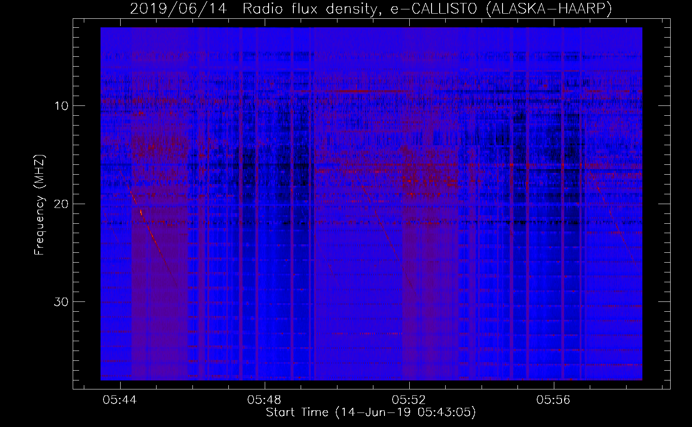Image resolution: width=692 pixels, height=427 pixels.
Task: Click the '05:56' time tick label
Action: click(x=553, y=400)
